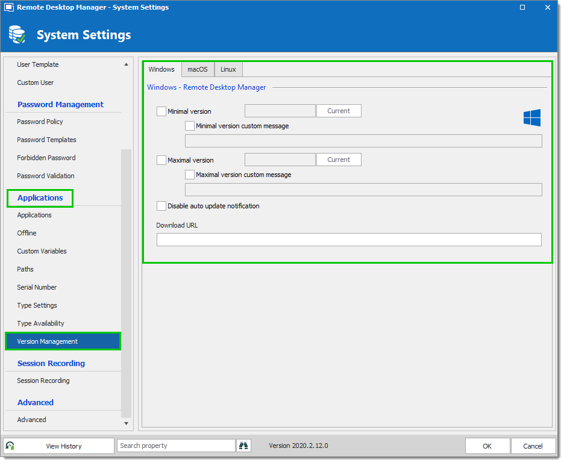Screen dimensions: 564x463
Task: Click the Maximal version custom message textbox
Action: (363, 190)
